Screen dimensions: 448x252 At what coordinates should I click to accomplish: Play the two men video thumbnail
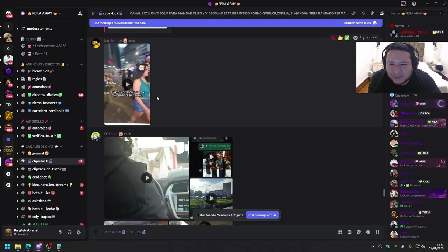211,157
